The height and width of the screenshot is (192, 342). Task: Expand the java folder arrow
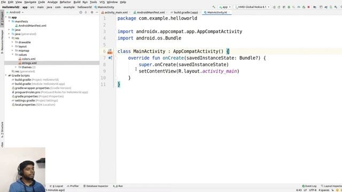[x=9, y=30]
